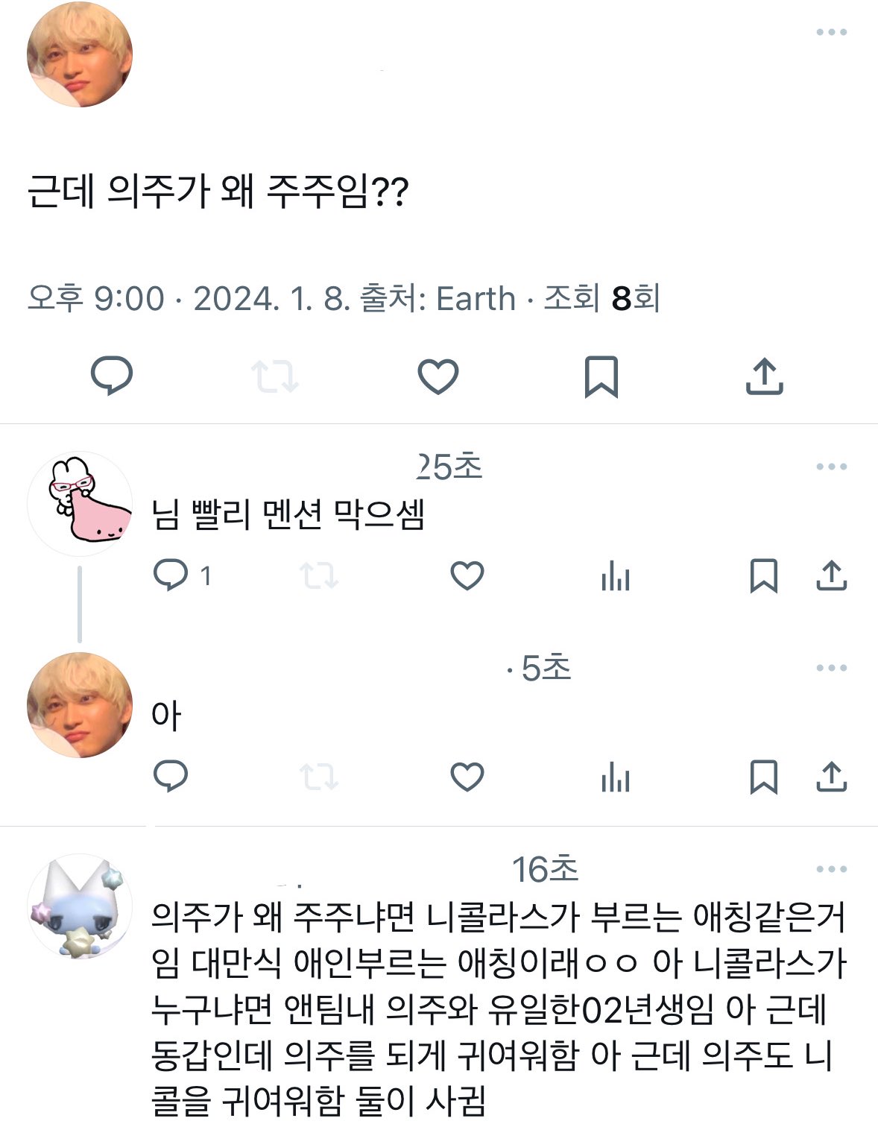Open more menu on '님 빨리 멘션 막으셈' reply
878x1127 pixels.
pyautogui.click(x=831, y=467)
